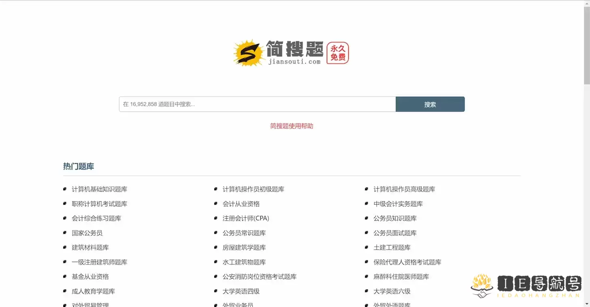Open 麻醉科住院医师题库 link
The image size is (590, 307).
[401, 277]
